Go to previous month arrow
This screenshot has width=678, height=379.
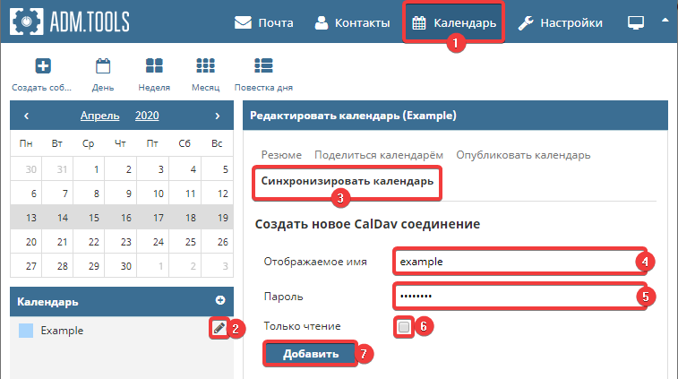click(27, 116)
